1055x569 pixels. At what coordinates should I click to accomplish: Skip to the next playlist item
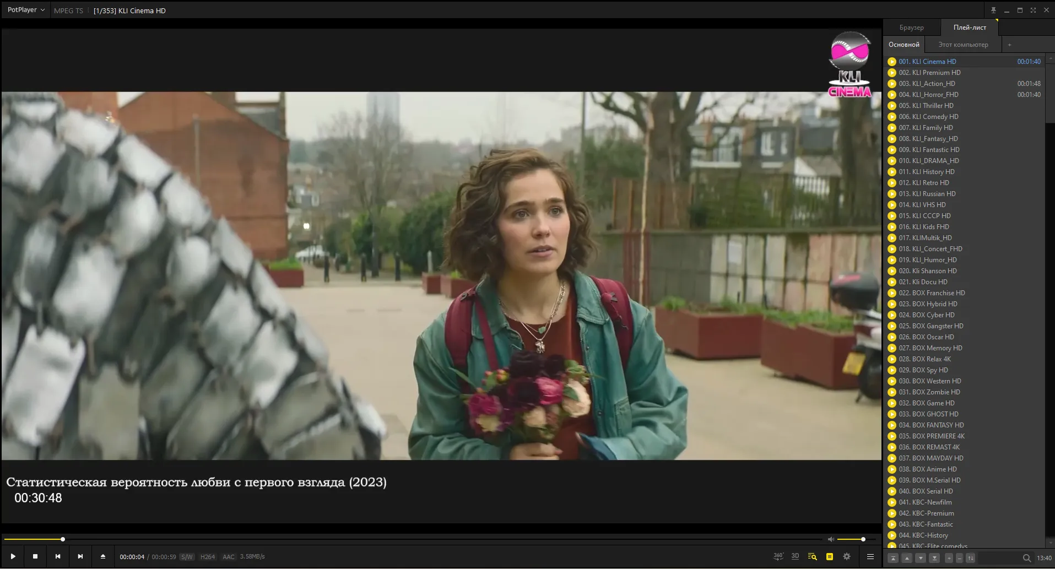(80, 556)
